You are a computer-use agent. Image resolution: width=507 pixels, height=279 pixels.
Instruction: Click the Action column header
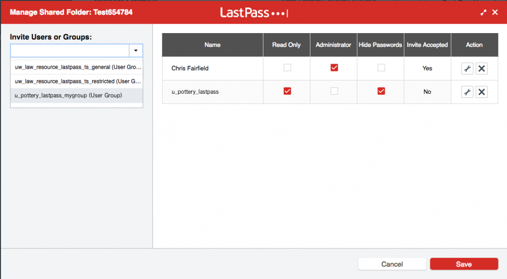click(474, 45)
